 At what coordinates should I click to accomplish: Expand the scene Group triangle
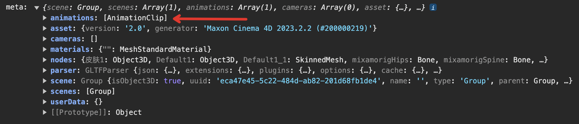[x=45, y=81]
